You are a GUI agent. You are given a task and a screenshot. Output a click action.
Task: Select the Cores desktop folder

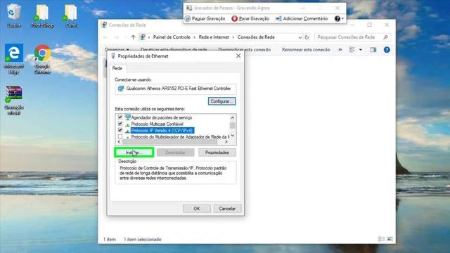coord(70,15)
